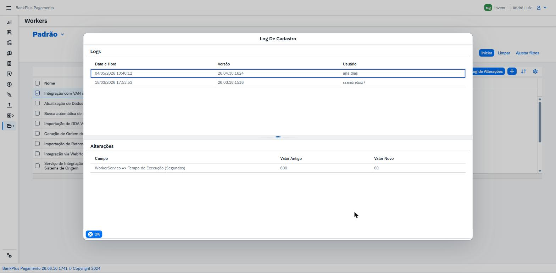Select the log row dated 18/03/2026 17:53:53

pyautogui.click(x=278, y=82)
